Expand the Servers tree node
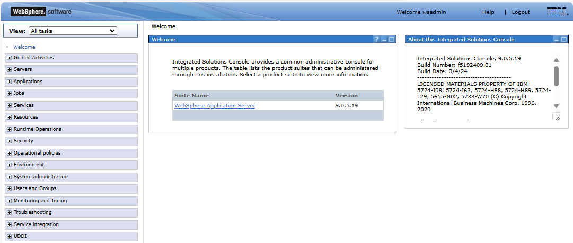 pyautogui.click(x=9, y=69)
